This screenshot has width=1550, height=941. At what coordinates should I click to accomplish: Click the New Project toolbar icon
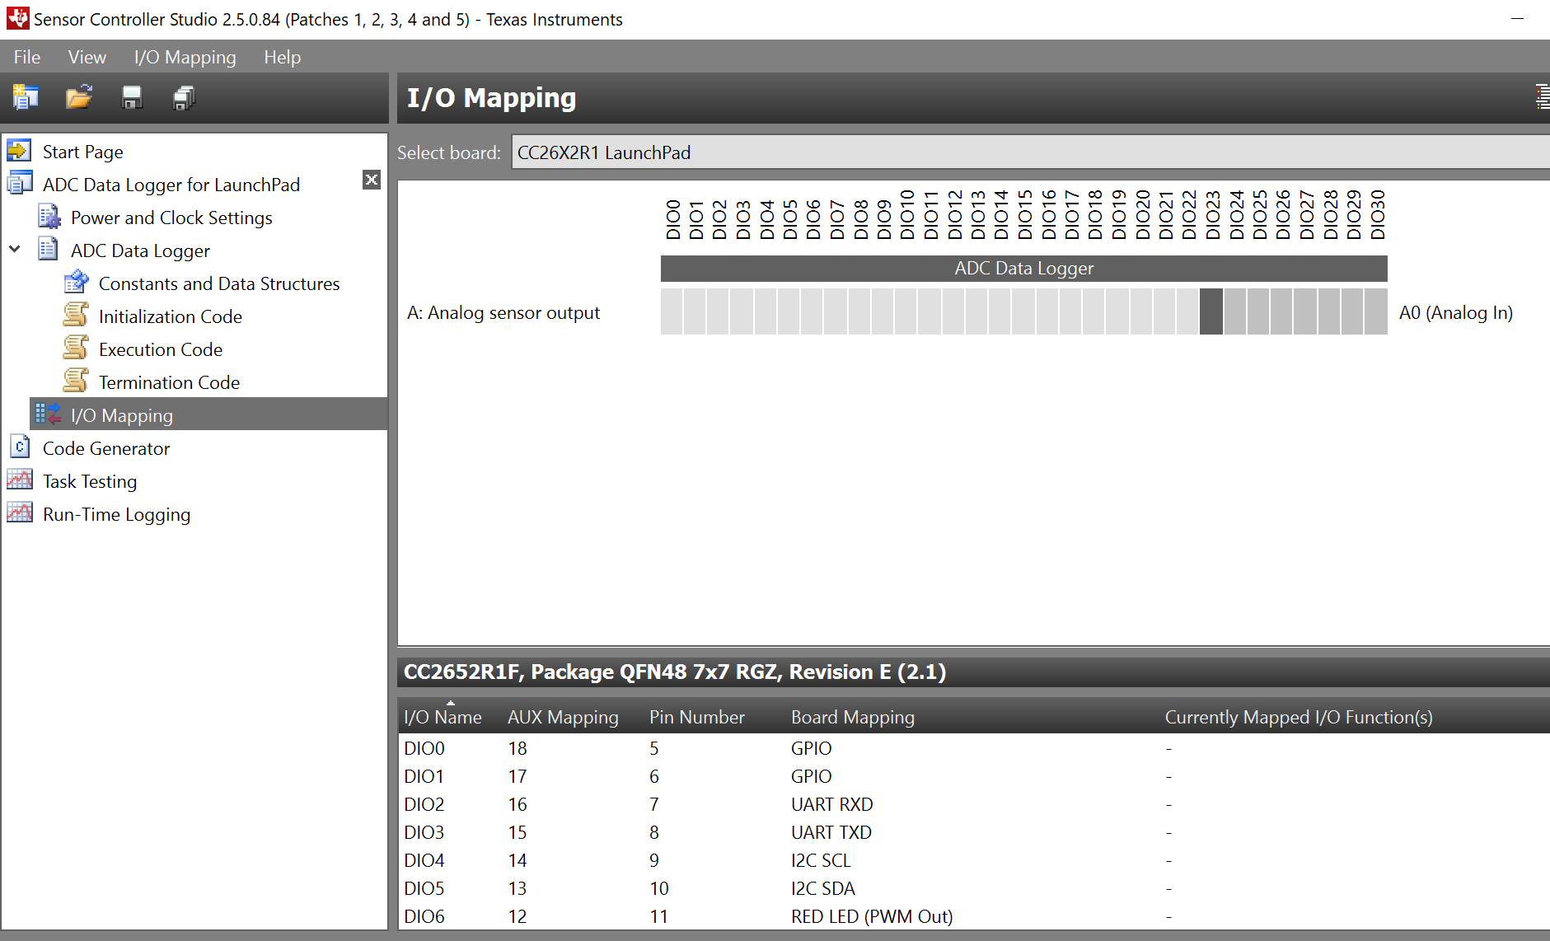[x=26, y=98]
